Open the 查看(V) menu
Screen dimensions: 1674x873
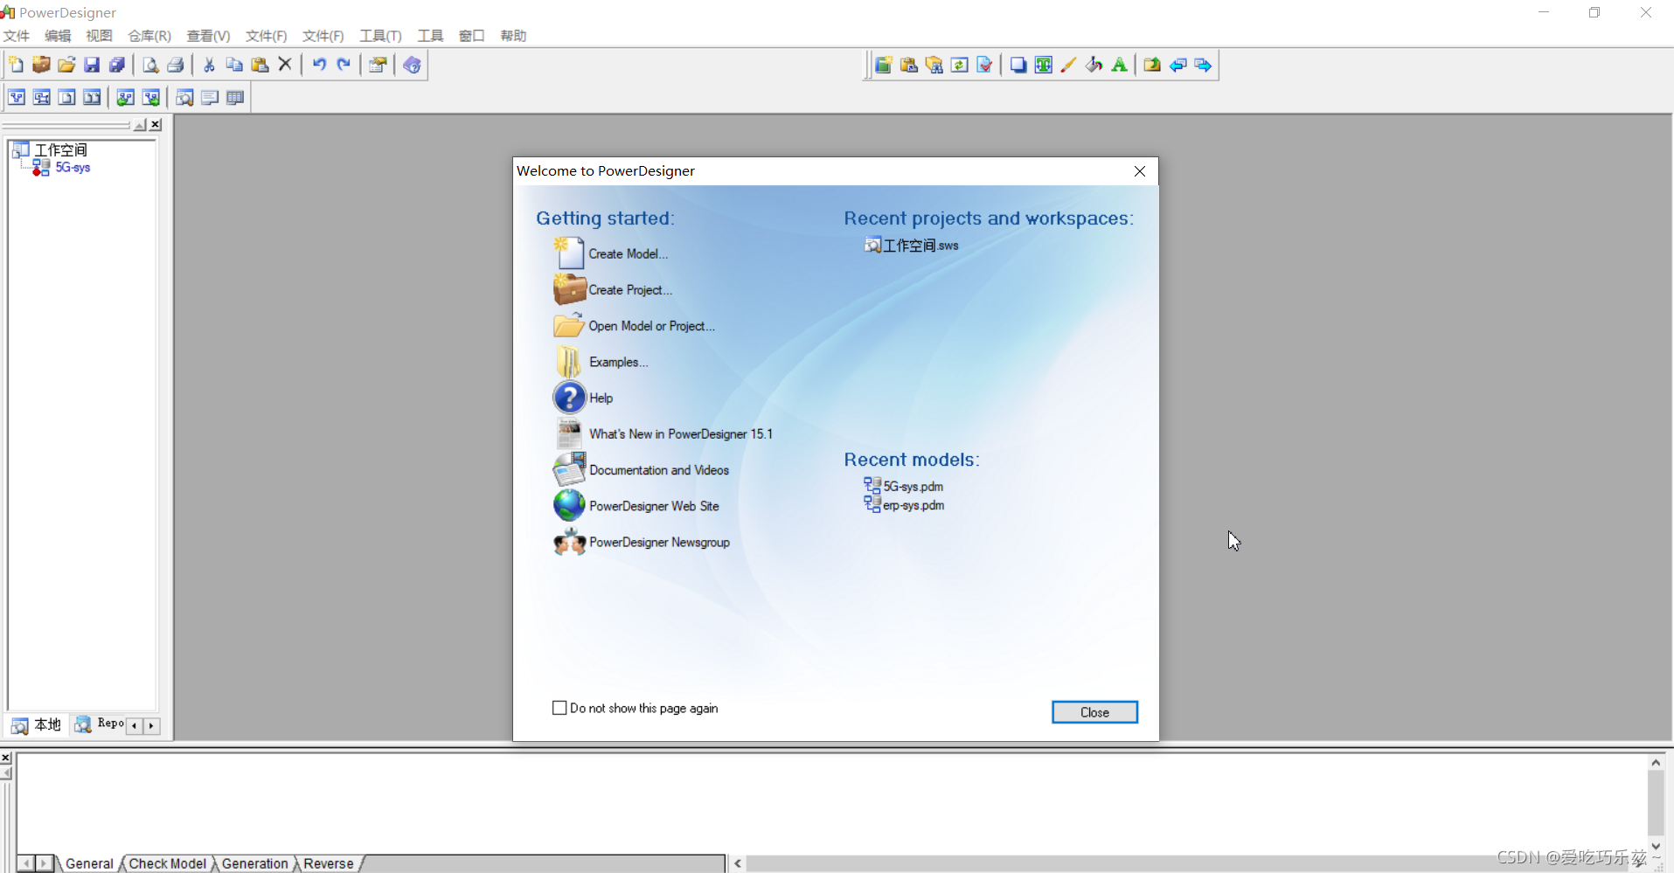pos(208,36)
